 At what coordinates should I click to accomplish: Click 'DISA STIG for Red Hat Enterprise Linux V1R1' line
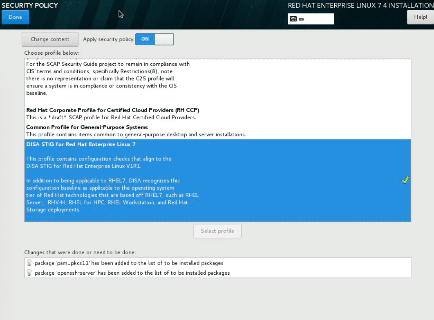tap(84, 166)
